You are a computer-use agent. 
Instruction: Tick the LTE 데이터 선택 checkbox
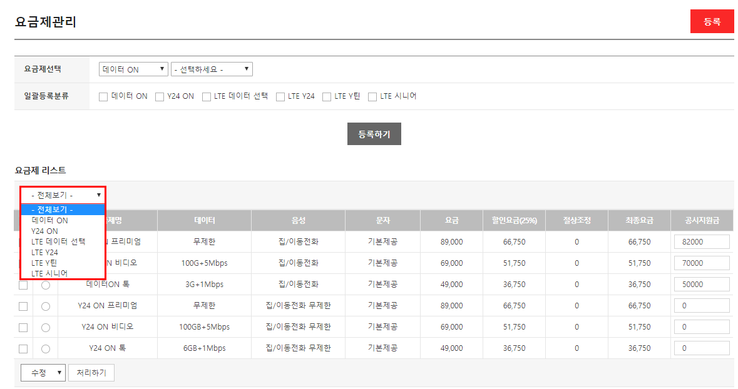(x=207, y=97)
